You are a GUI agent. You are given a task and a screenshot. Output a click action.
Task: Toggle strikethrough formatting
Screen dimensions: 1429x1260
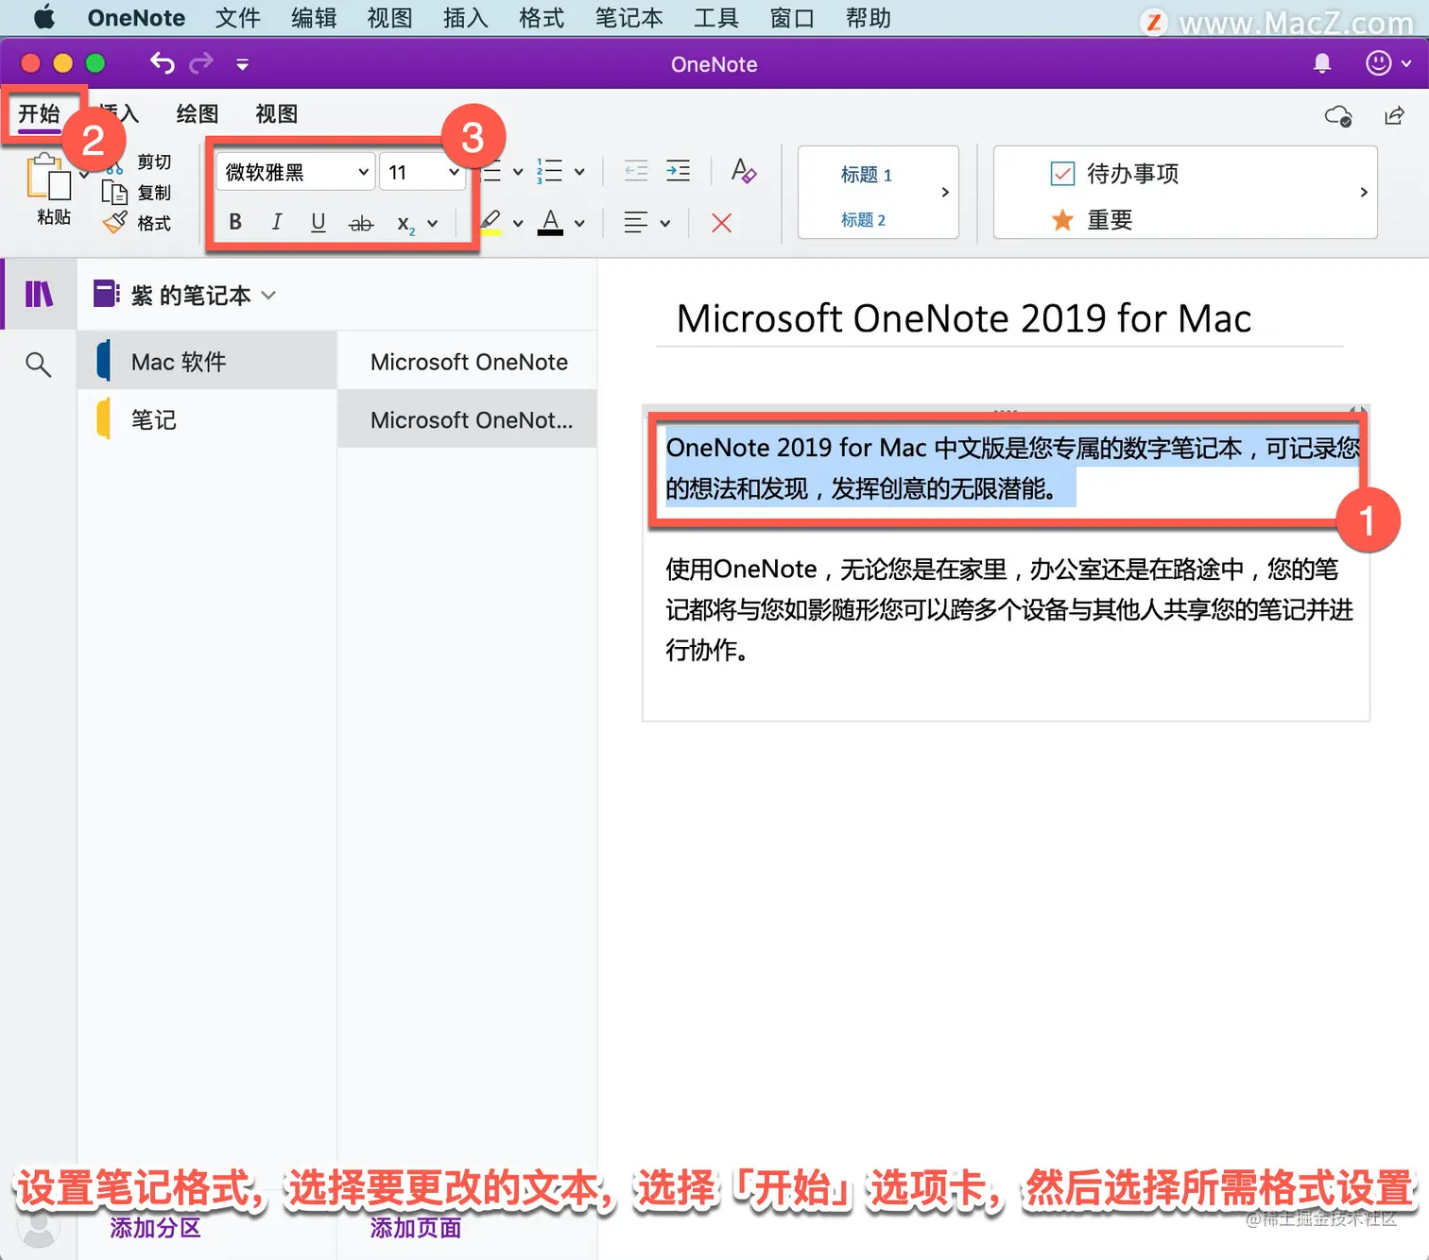click(361, 224)
